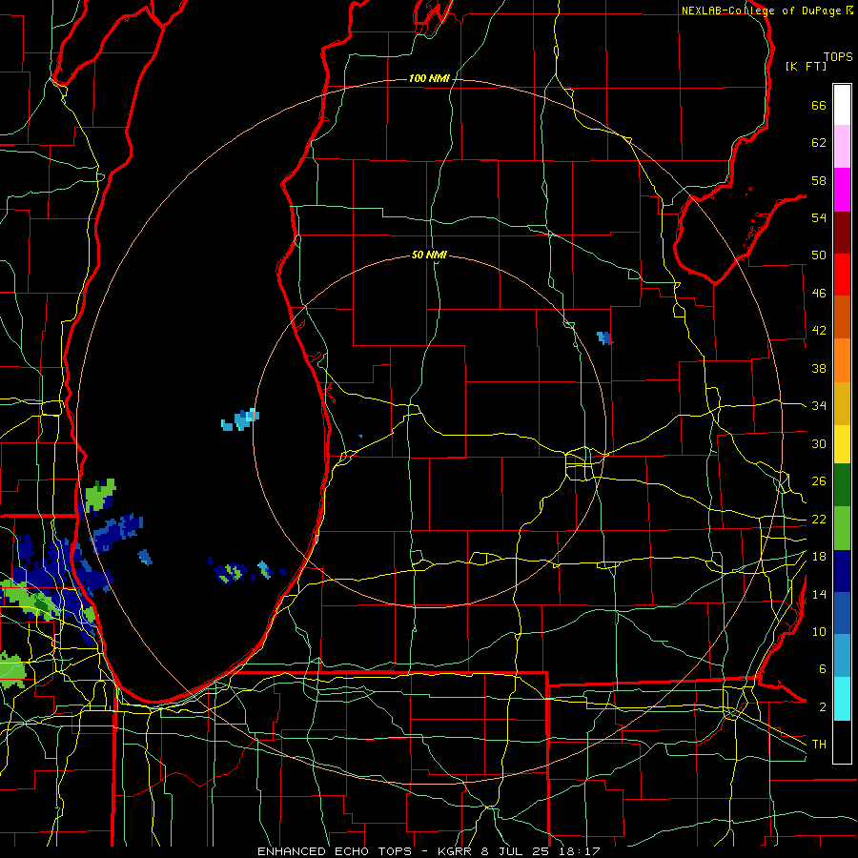Click the "46" legend value

point(819,294)
